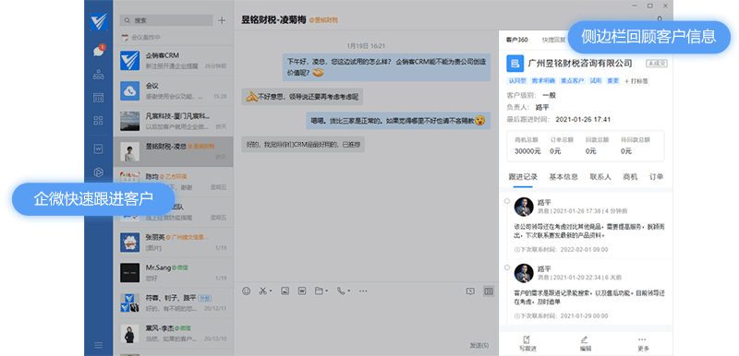Click the 路平 avatar in 2021-01-20 follow-up record
Viewport: 739px width, 356px height.
[x=524, y=273]
